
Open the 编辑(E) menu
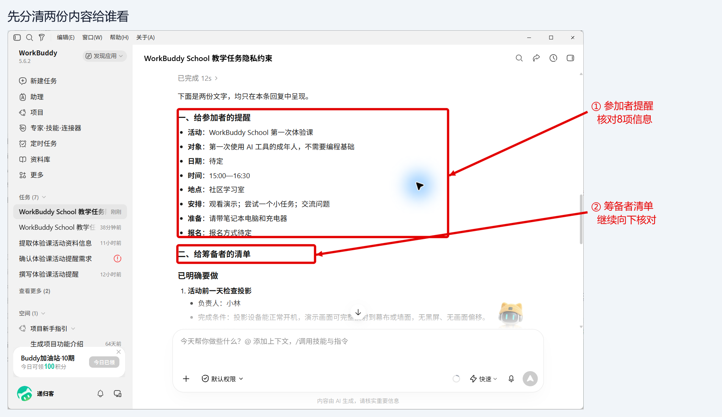pos(66,38)
